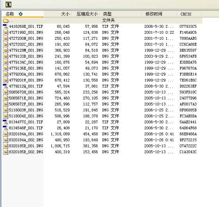Viewport: 219px width, 207px height.
Task: Select file 5065672F_001.DWG
Action: pyautogui.click(x=26, y=104)
